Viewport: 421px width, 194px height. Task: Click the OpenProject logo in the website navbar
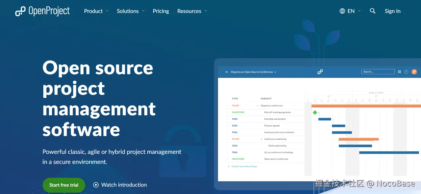tap(42, 11)
